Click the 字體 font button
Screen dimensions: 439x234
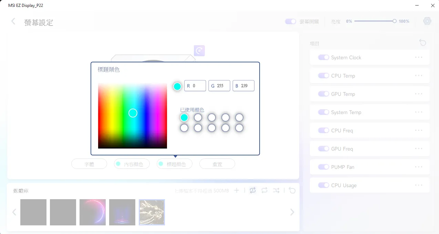click(x=89, y=164)
